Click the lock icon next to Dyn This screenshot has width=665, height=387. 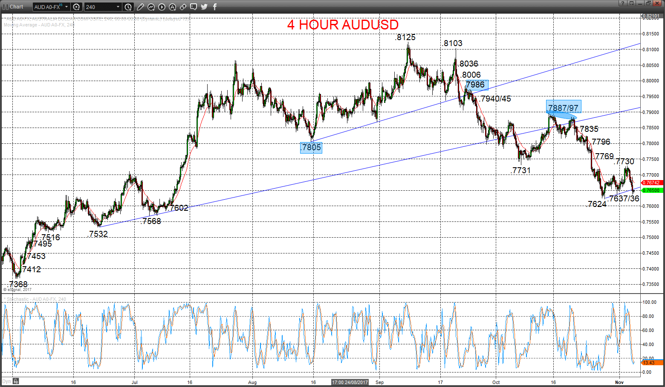point(15,381)
